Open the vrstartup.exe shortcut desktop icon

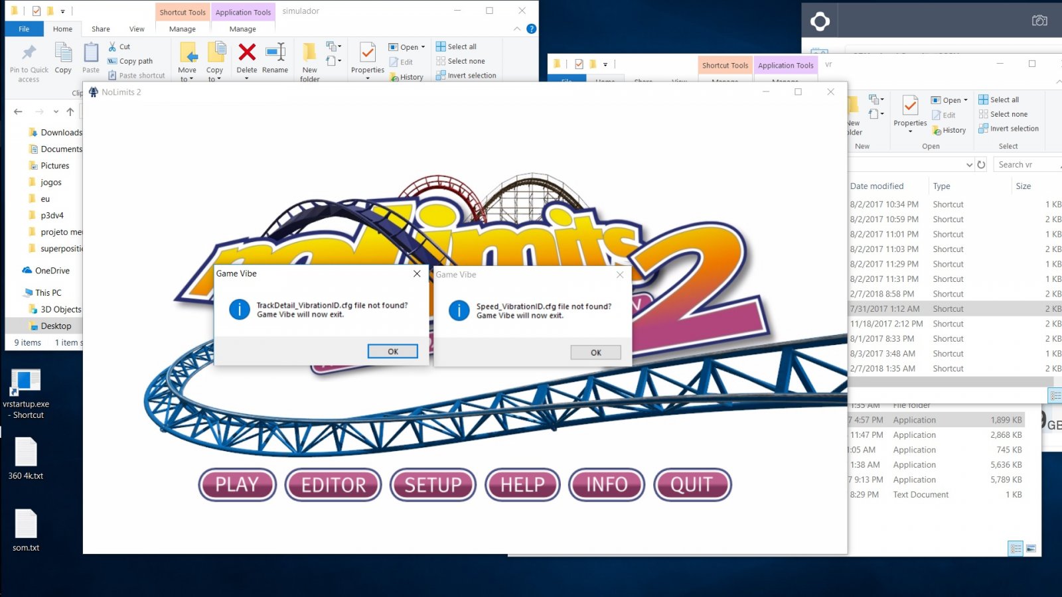[x=25, y=381]
